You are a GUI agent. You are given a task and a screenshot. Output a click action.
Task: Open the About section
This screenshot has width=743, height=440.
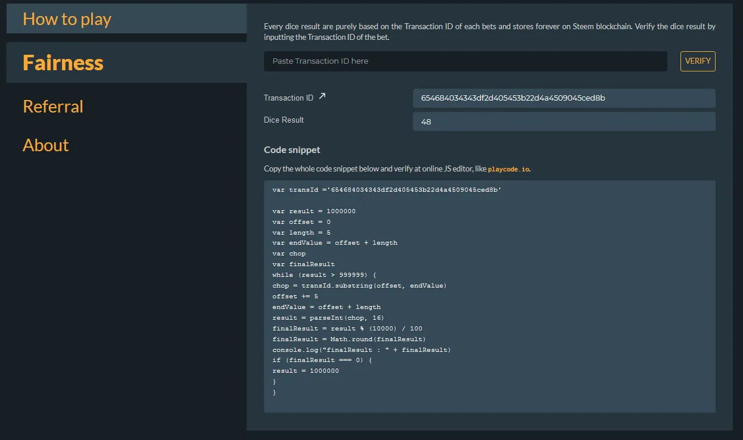(46, 145)
